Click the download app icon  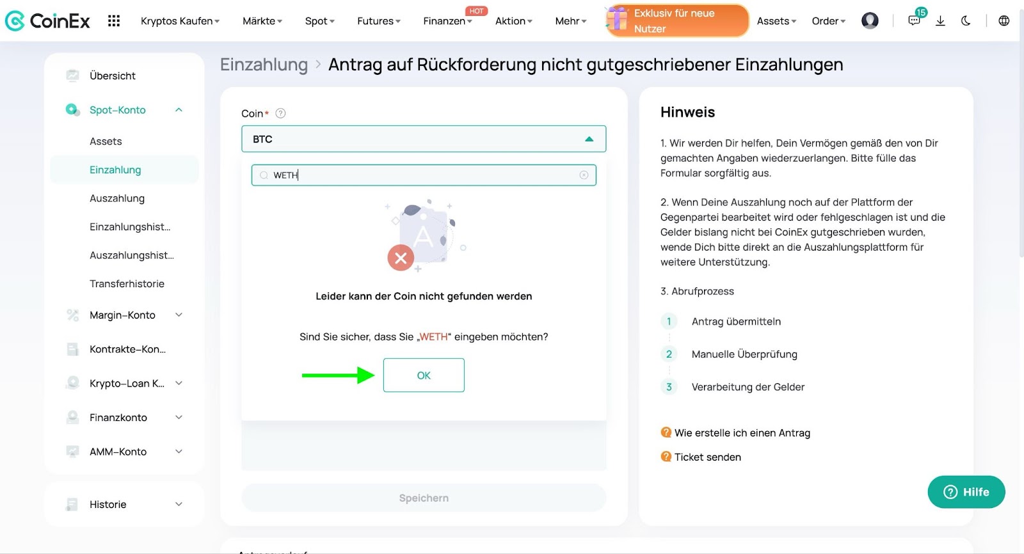click(x=940, y=21)
